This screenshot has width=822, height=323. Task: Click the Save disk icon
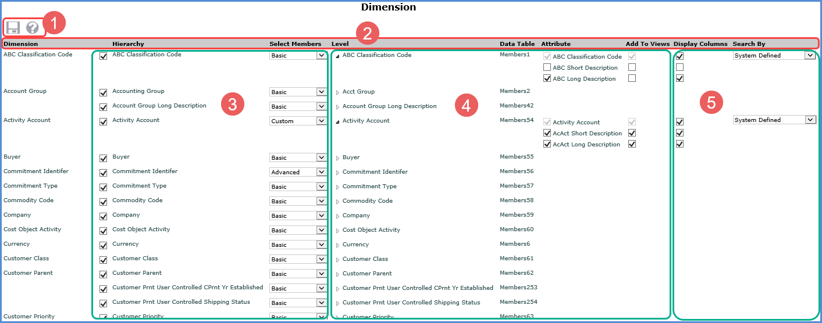[13, 27]
